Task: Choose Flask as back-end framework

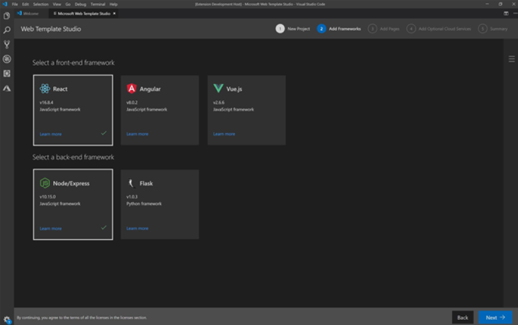Action: [160, 204]
